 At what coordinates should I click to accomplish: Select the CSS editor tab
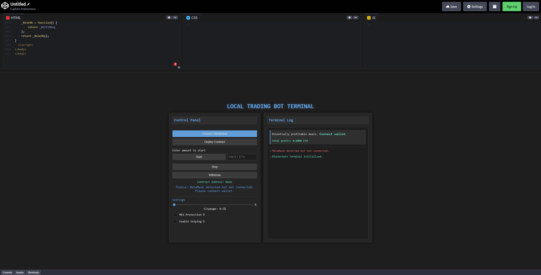192,18
